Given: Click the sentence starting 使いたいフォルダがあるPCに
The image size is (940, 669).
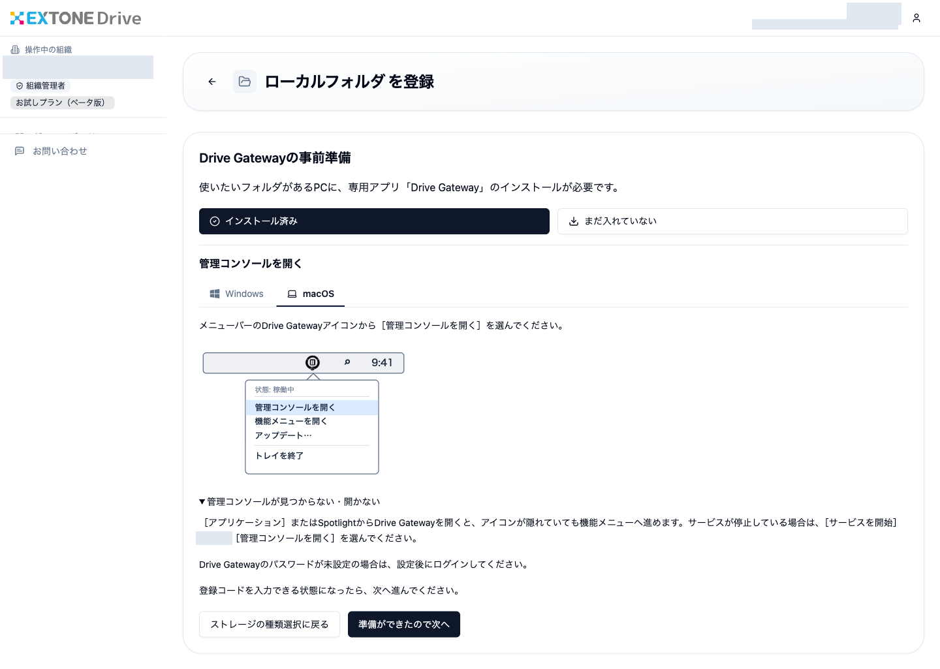Looking at the screenshot, I should point(410,187).
